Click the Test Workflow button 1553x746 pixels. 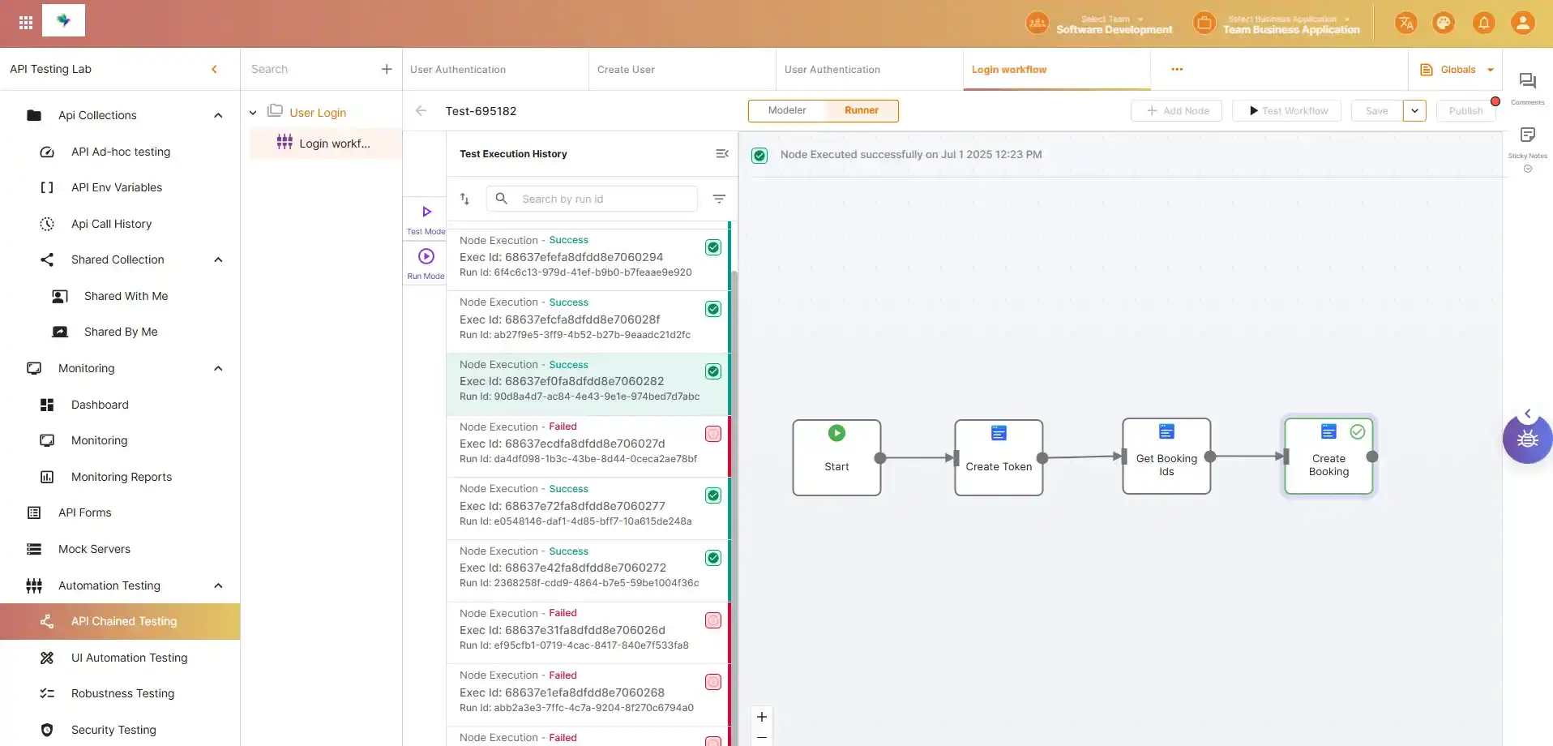[x=1286, y=111]
